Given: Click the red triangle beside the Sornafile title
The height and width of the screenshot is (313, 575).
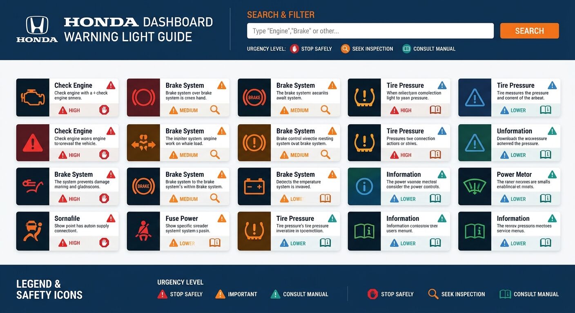Looking at the screenshot, I should click(111, 218).
